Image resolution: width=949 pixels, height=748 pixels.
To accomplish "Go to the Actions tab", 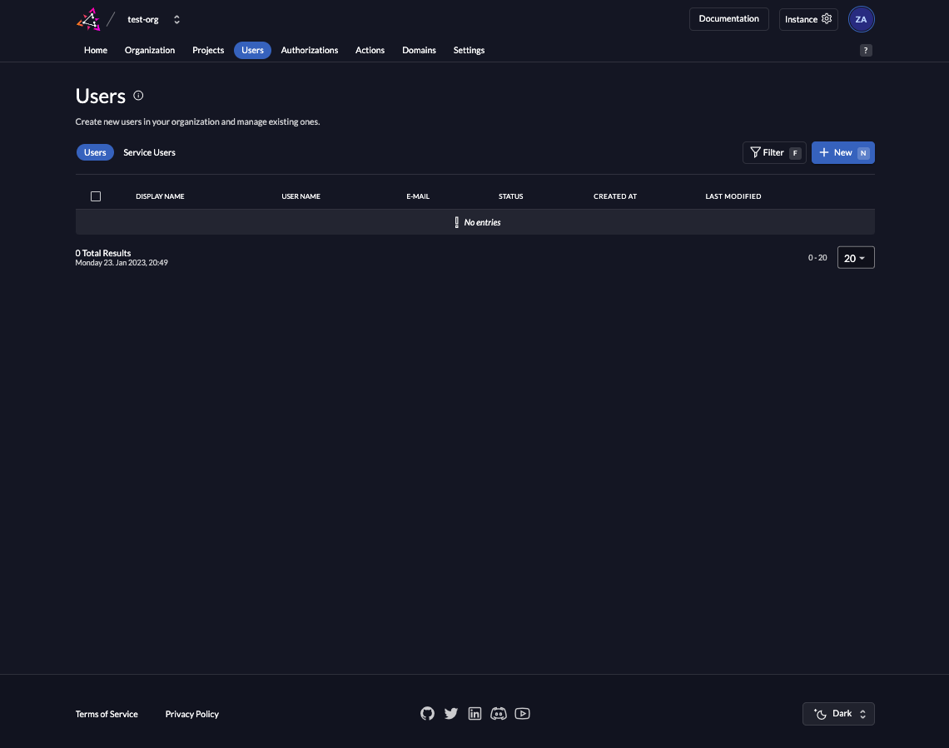I will click(370, 50).
